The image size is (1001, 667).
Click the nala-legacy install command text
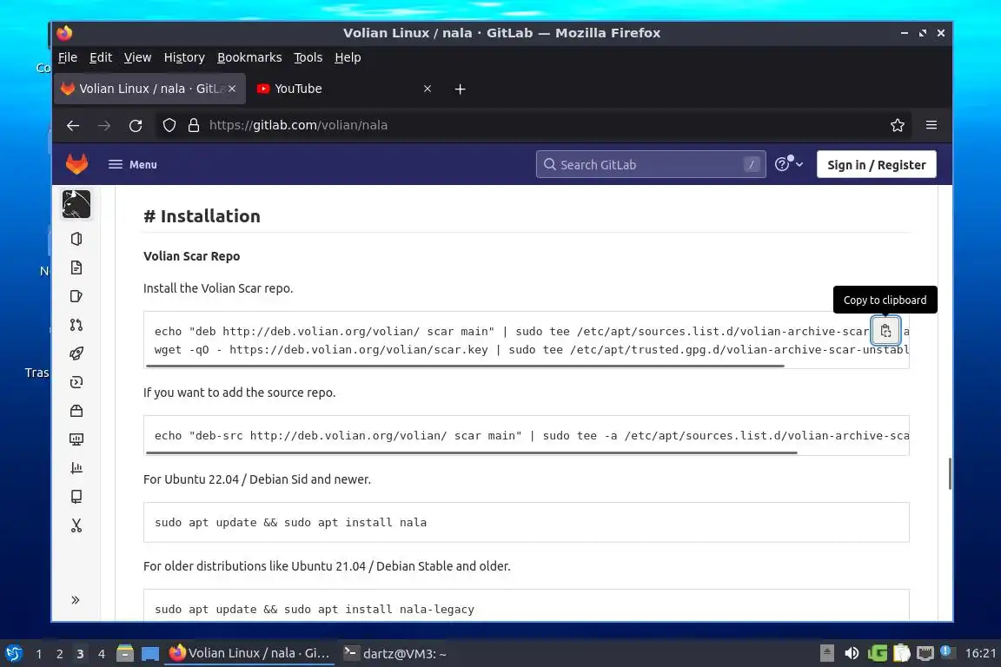coord(314,609)
